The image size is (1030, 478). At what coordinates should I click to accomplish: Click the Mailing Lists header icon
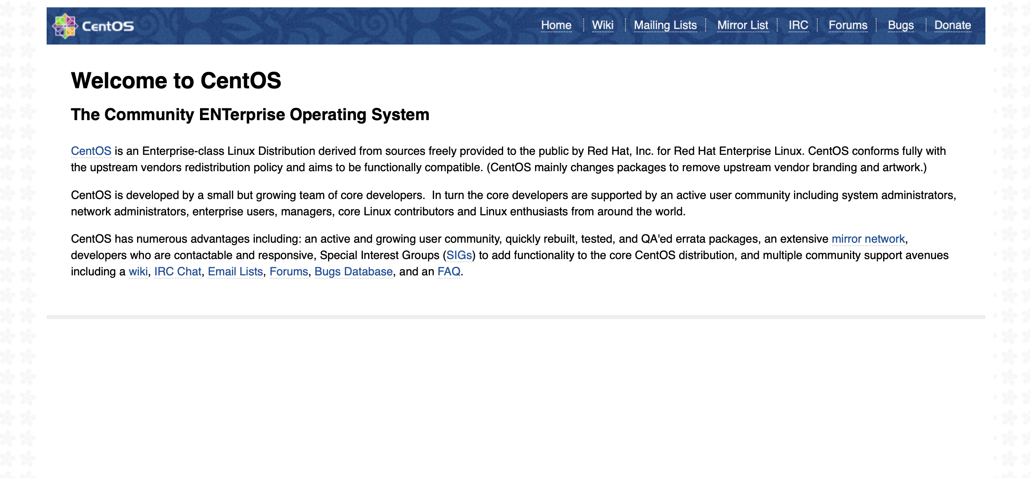click(665, 25)
